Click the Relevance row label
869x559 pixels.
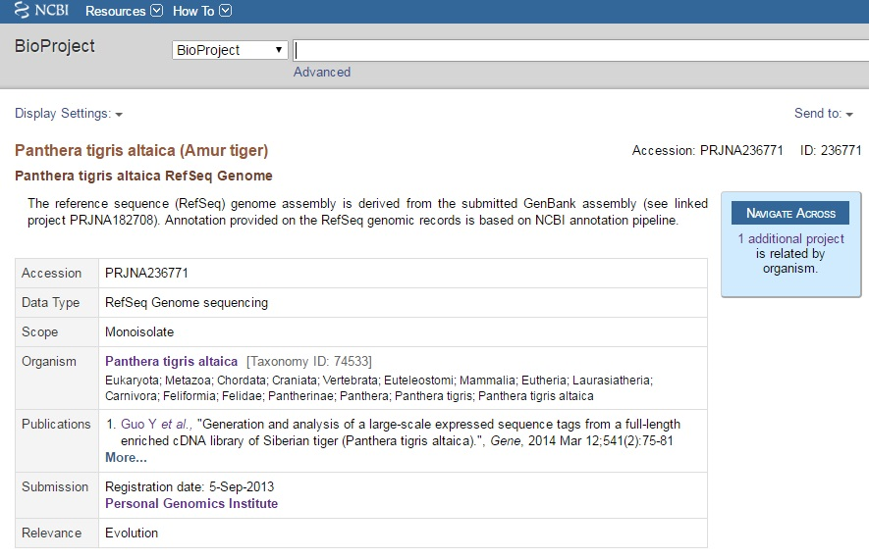tap(51, 533)
